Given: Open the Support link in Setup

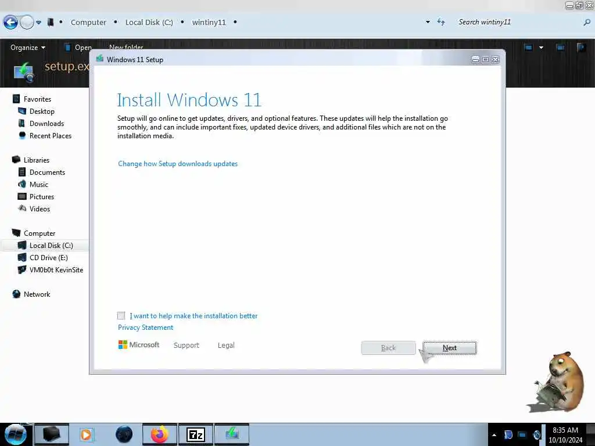Looking at the screenshot, I should click(x=187, y=345).
